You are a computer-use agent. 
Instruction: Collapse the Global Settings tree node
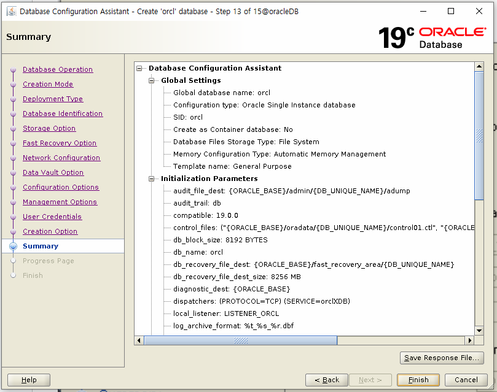point(152,81)
